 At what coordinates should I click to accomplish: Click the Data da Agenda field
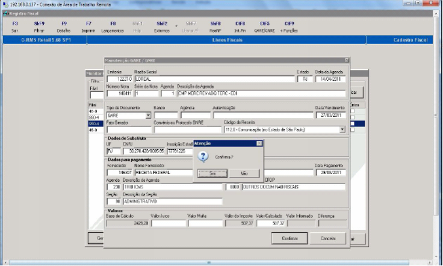(330, 79)
